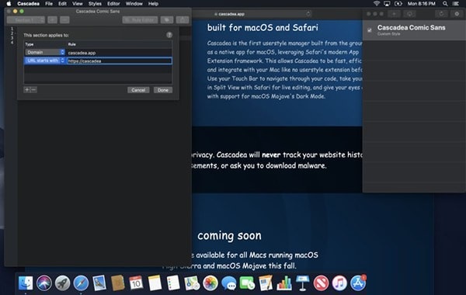Open iTunes from the Dock

click(339, 283)
